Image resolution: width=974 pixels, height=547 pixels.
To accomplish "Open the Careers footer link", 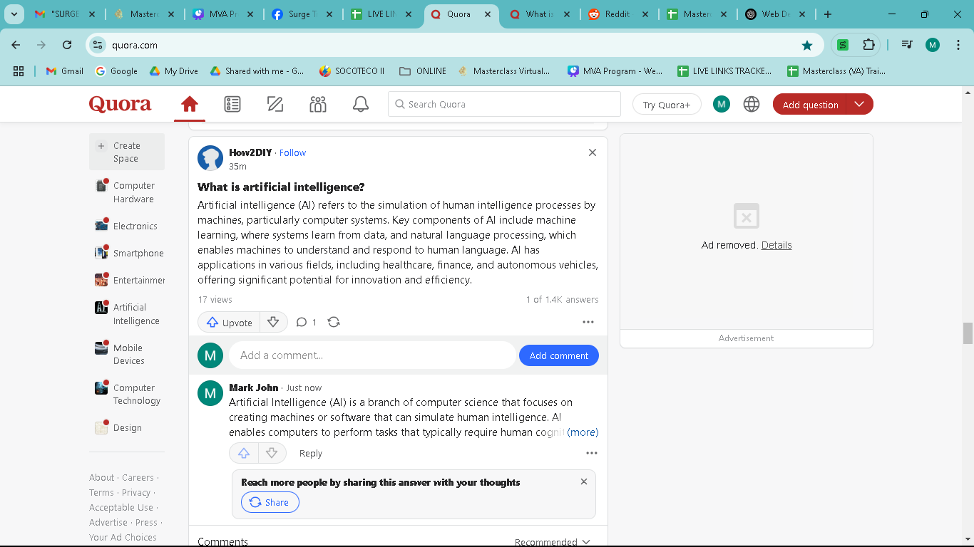I will (x=138, y=477).
